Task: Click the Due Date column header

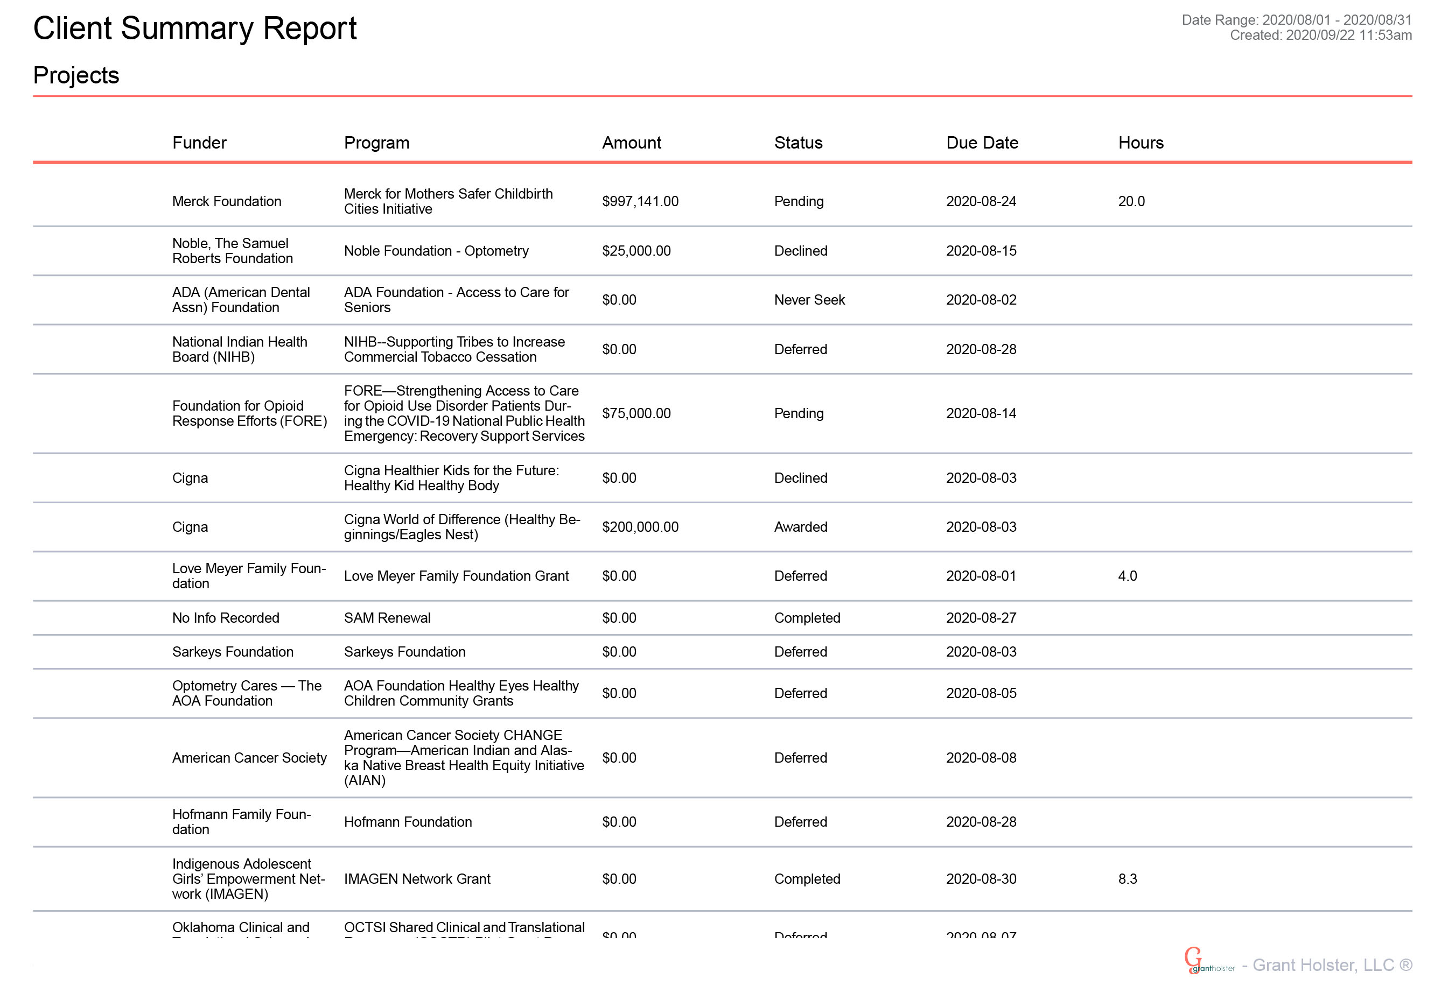Action: pyautogui.click(x=982, y=143)
